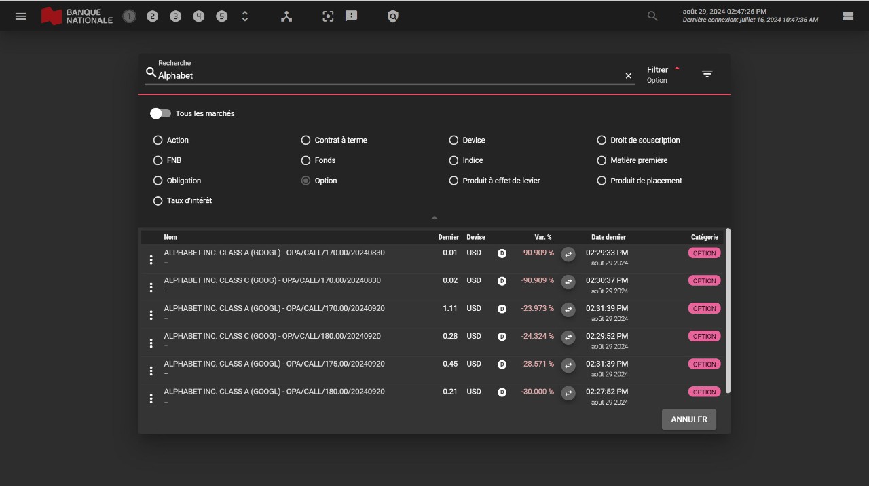
Task: Sort by the Devise column header
Action: 476,237
